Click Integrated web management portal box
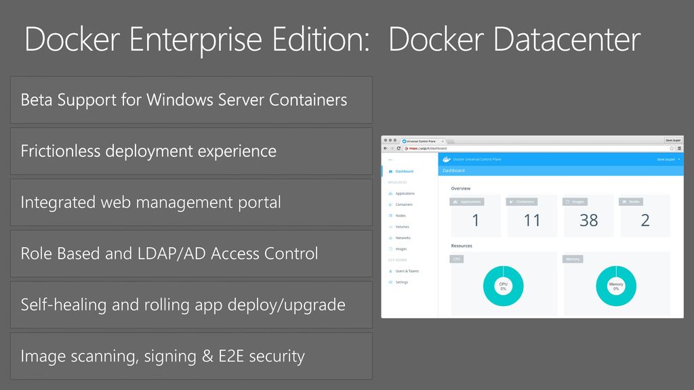Image resolution: width=694 pixels, height=390 pixels. click(x=191, y=202)
